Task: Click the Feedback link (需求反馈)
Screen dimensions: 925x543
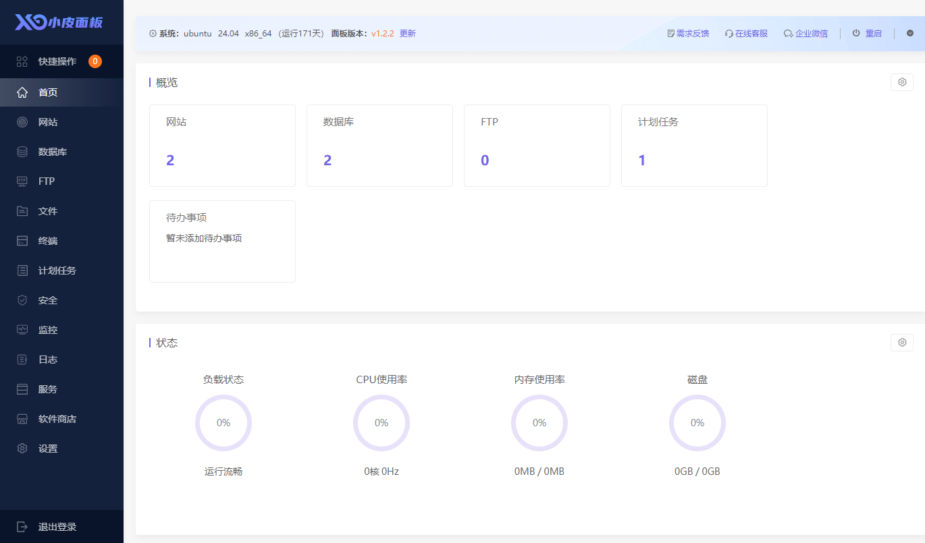Action: coord(688,33)
